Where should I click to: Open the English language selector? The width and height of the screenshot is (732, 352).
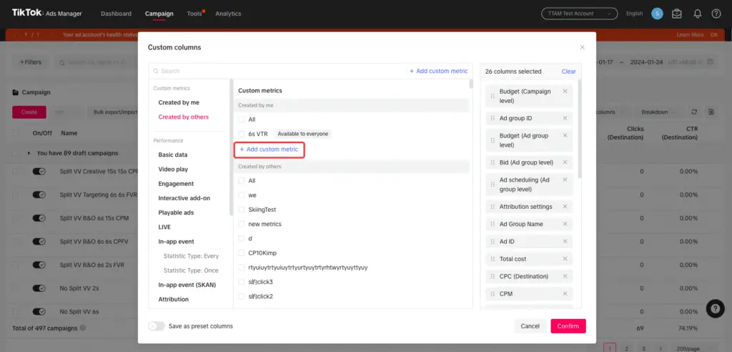(634, 14)
